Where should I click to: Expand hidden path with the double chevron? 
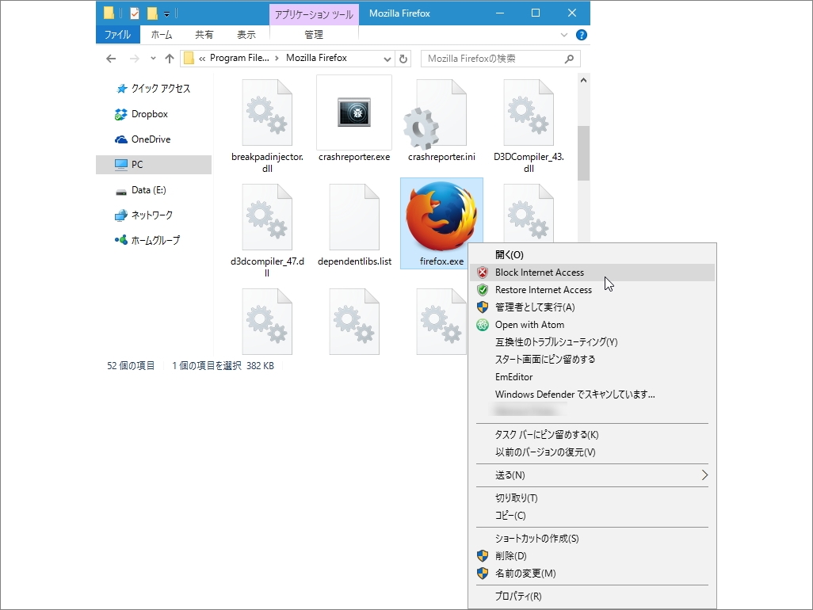point(202,59)
